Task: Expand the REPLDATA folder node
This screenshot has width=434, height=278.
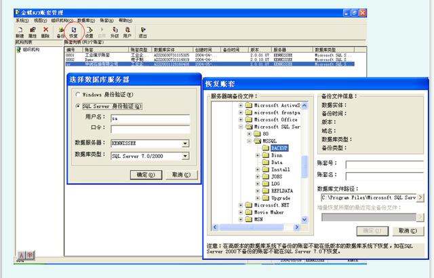Action: [258, 191]
